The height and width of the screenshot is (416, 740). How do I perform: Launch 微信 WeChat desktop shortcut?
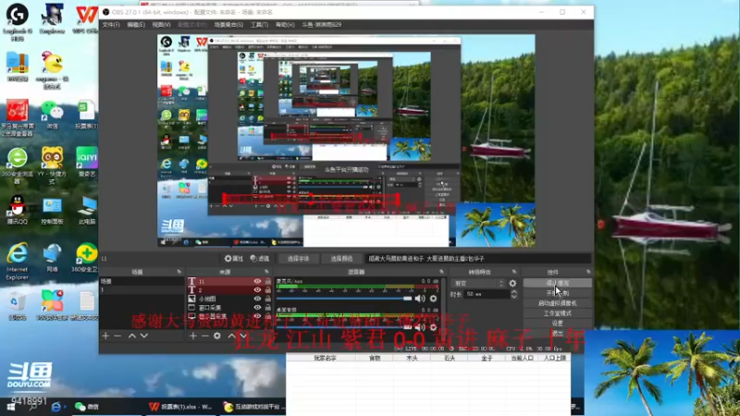[x=52, y=115]
